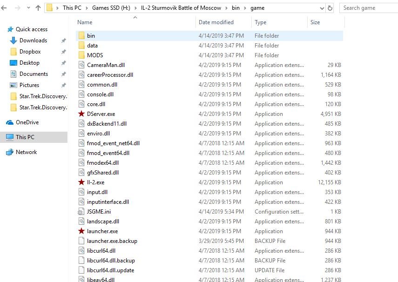398x282 pixels.
Task: Select dxBackend11.dll file name
Action: (107, 124)
